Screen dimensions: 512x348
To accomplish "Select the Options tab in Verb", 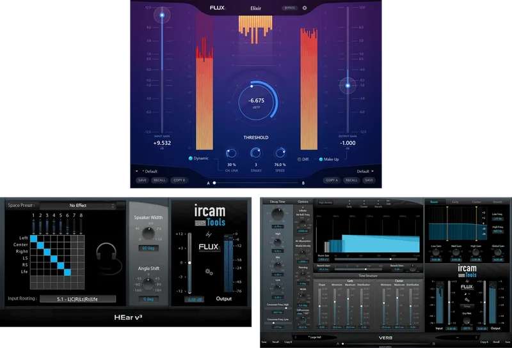I will tap(303, 202).
